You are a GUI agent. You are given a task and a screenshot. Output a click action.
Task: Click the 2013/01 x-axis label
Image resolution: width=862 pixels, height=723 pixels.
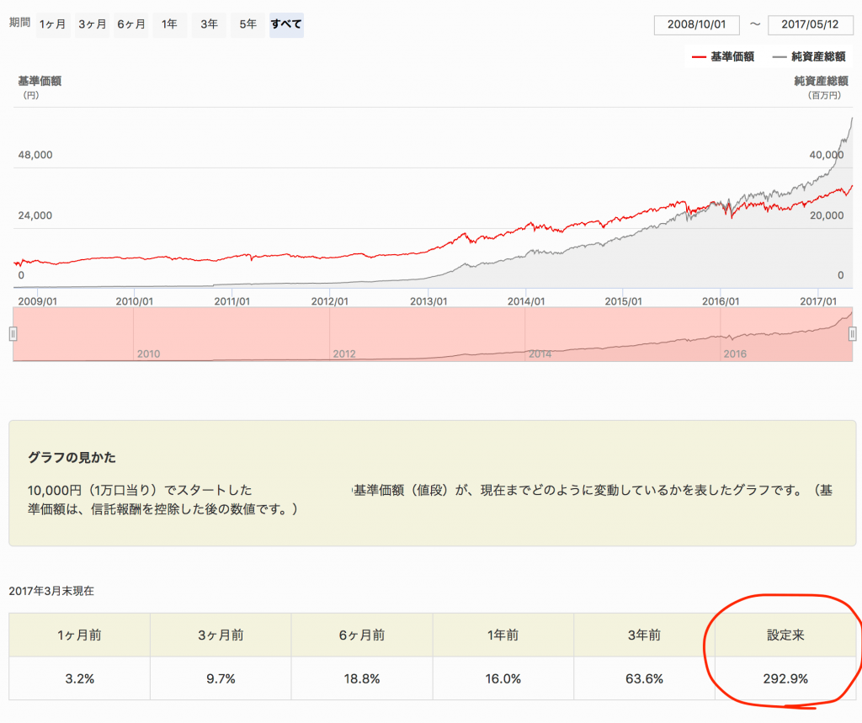click(x=428, y=301)
